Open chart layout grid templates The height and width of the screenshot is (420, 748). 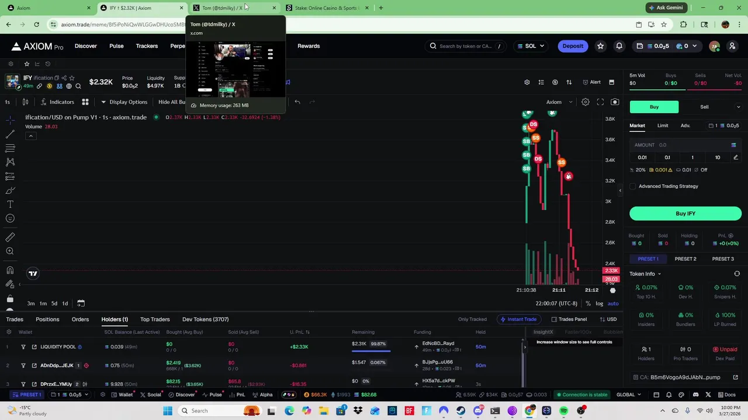coord(85,102)
